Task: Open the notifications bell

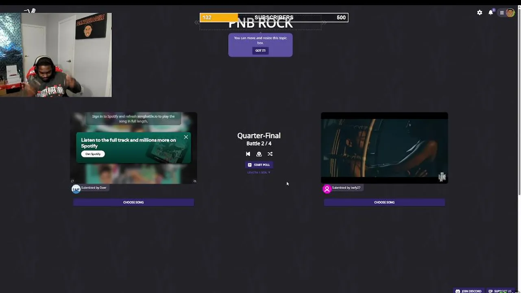Action: click(491, 12)
